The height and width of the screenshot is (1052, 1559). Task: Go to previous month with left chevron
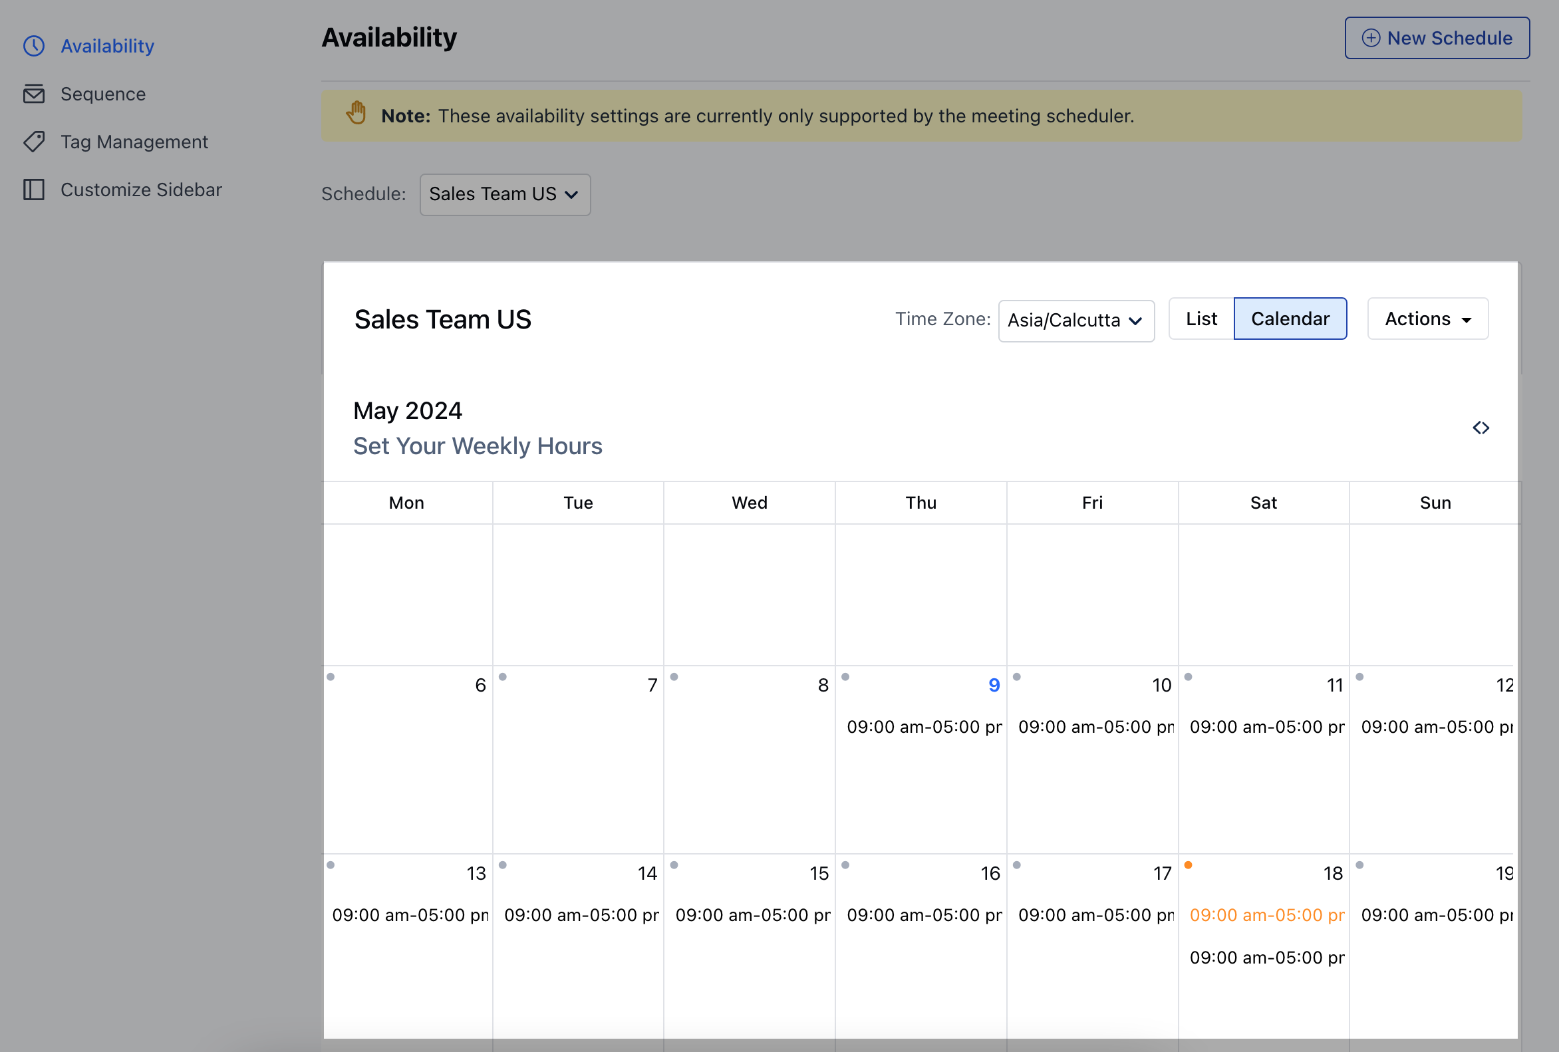pos(1477,428)
